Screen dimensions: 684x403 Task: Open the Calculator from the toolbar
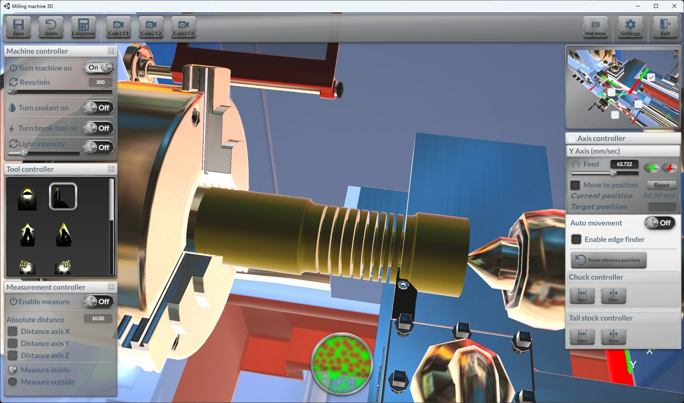click(83, 27)
